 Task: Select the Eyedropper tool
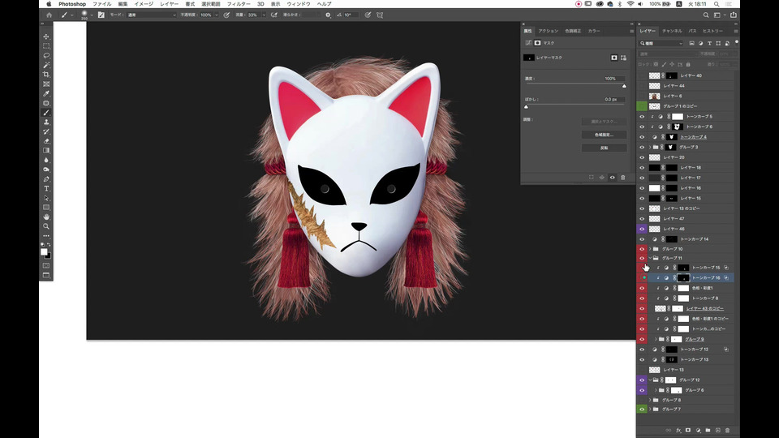[46, 93]
